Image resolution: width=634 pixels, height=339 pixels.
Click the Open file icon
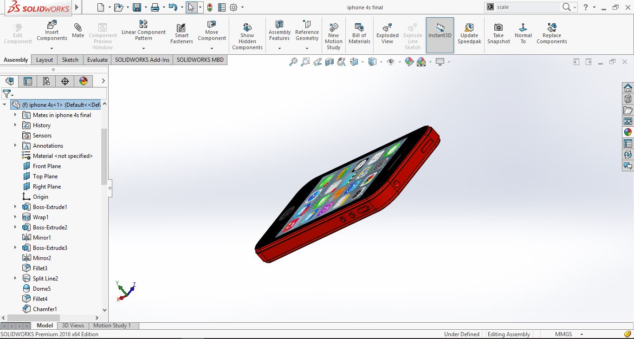(118, 7)
